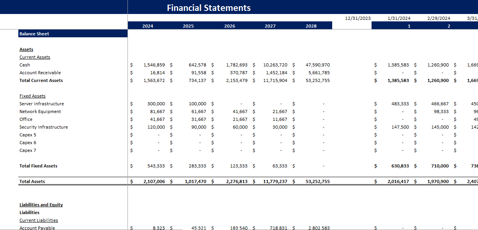
Task: Open the Current Liabilities link
Action: pyautogui.click(x=39, y=220)
